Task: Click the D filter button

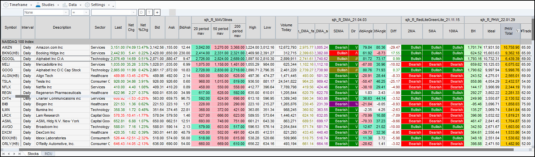Action: point(141,12)
